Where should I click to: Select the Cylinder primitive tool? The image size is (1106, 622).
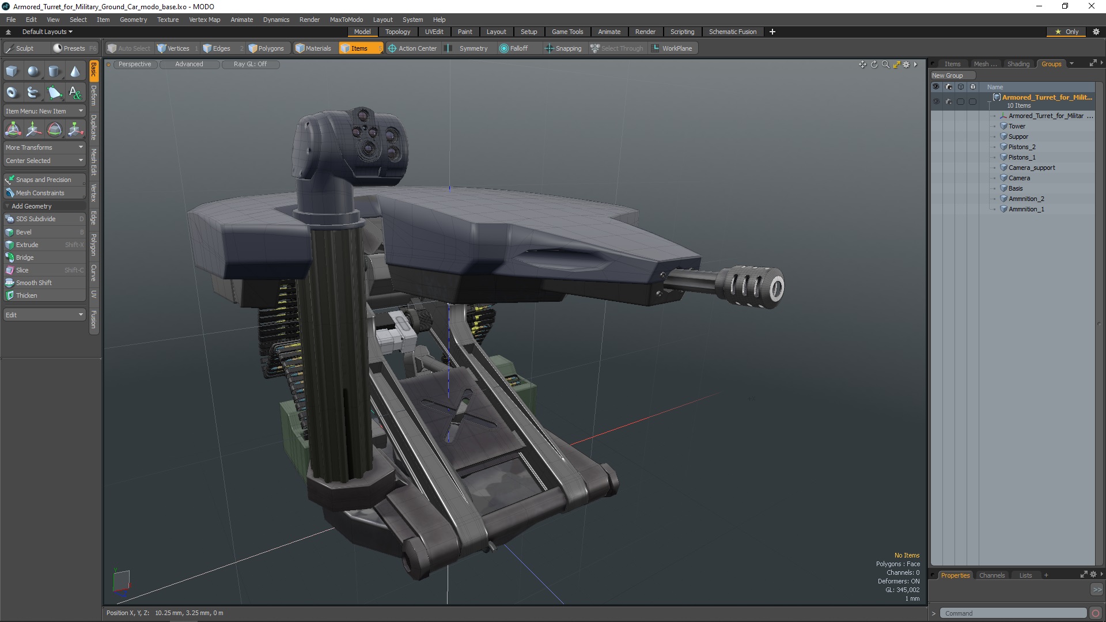click(54, 71)
